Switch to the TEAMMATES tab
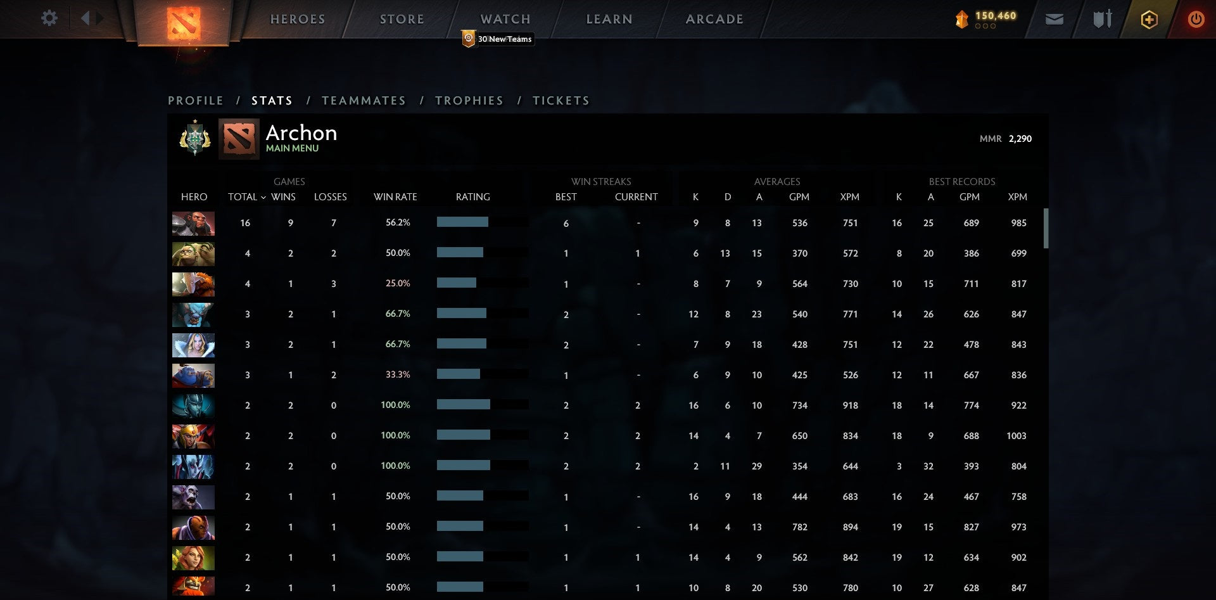The height and width of the screenshot is (600, 1216). [x=364, y=101]
